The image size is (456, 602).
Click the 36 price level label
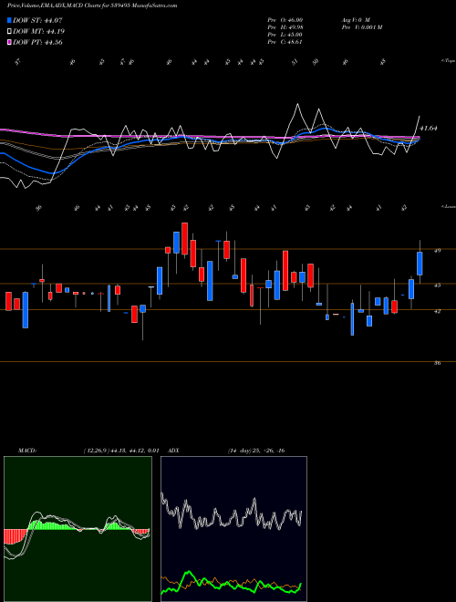[x=437, y=363]
